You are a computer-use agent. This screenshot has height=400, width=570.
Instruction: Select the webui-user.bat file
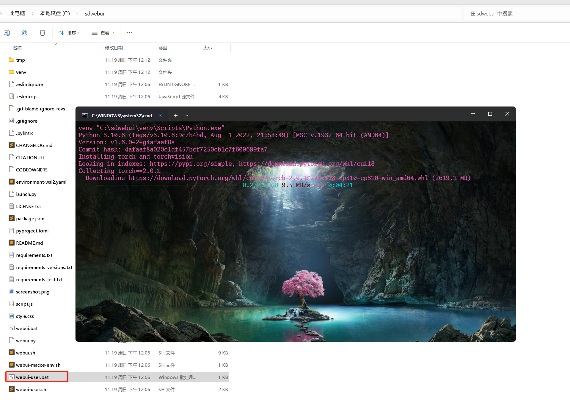pos(32,377)
